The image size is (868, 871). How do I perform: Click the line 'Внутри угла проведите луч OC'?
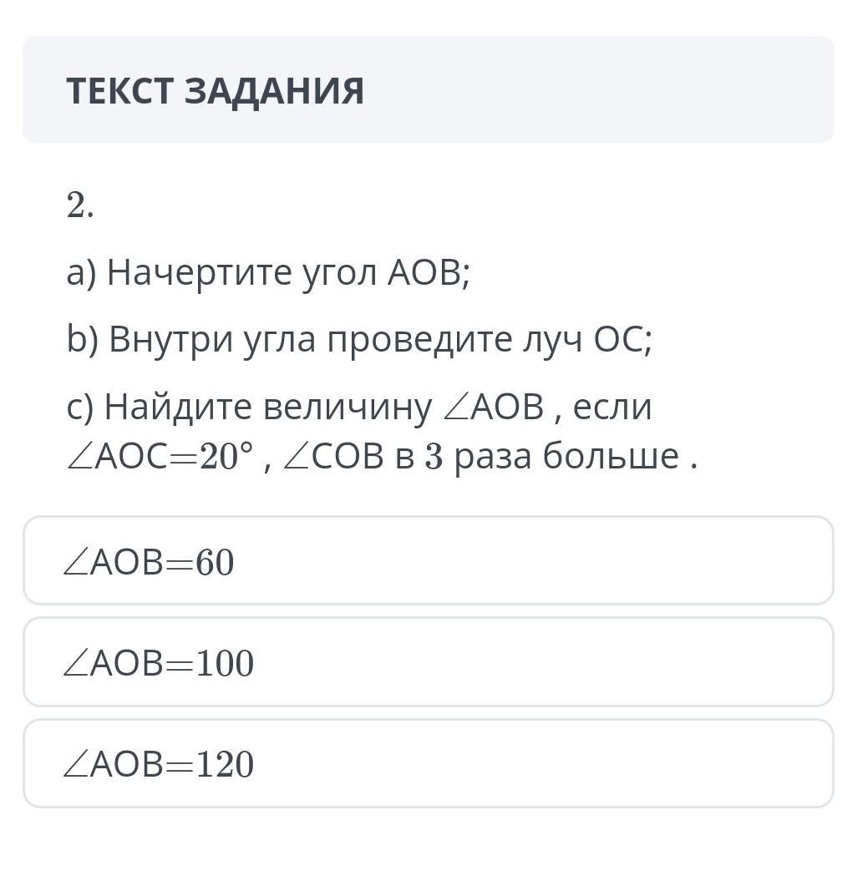tap(359, 340)
